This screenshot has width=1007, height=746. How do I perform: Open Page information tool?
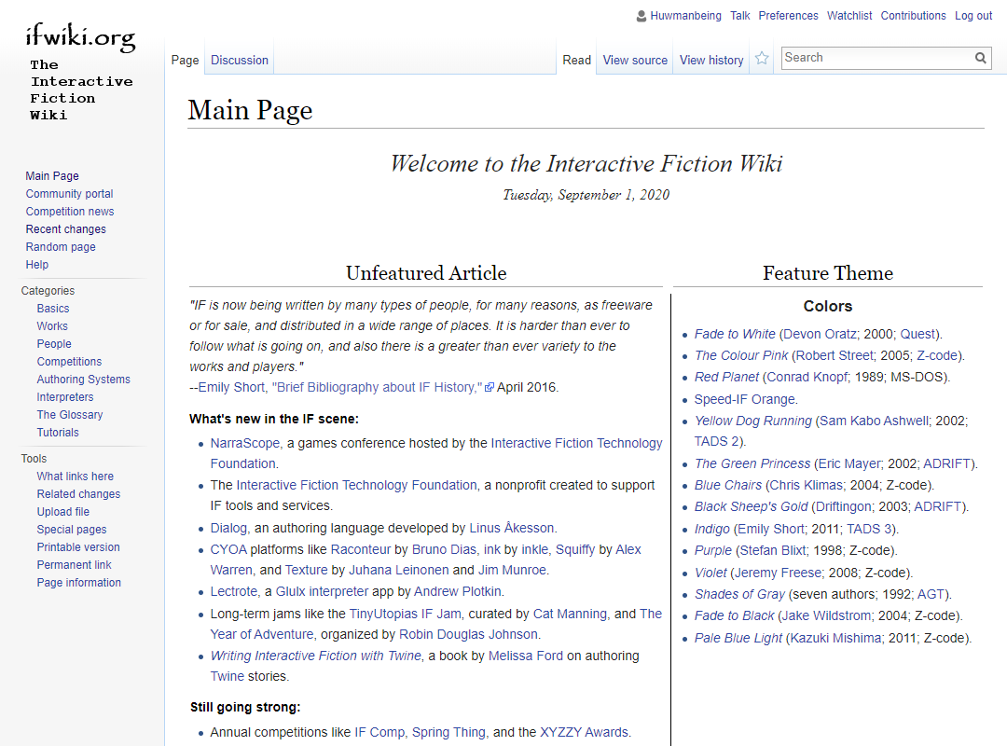tap(78, 582)
